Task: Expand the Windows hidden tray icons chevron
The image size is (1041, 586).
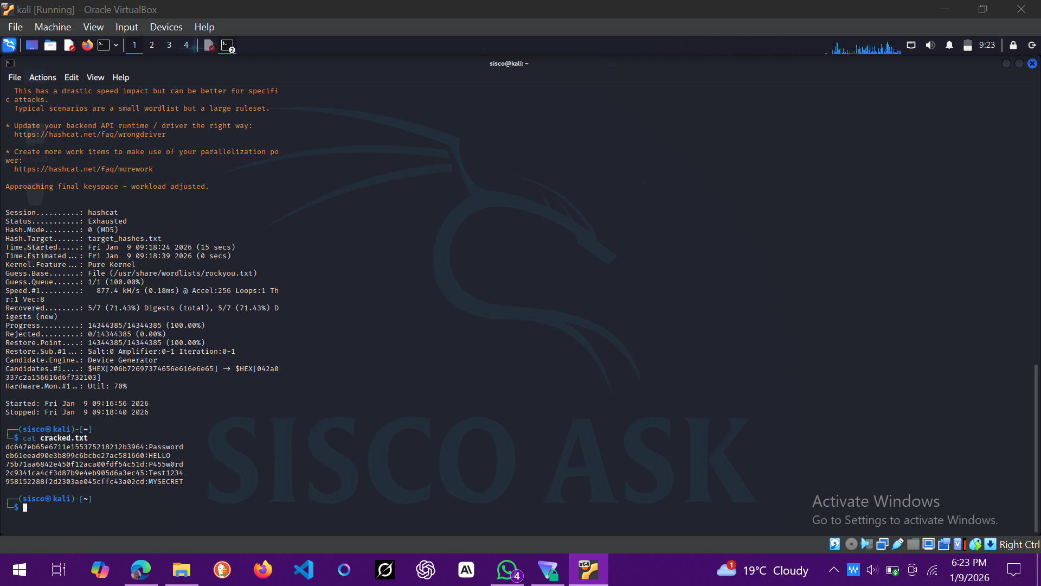Action: pos(834,570)
